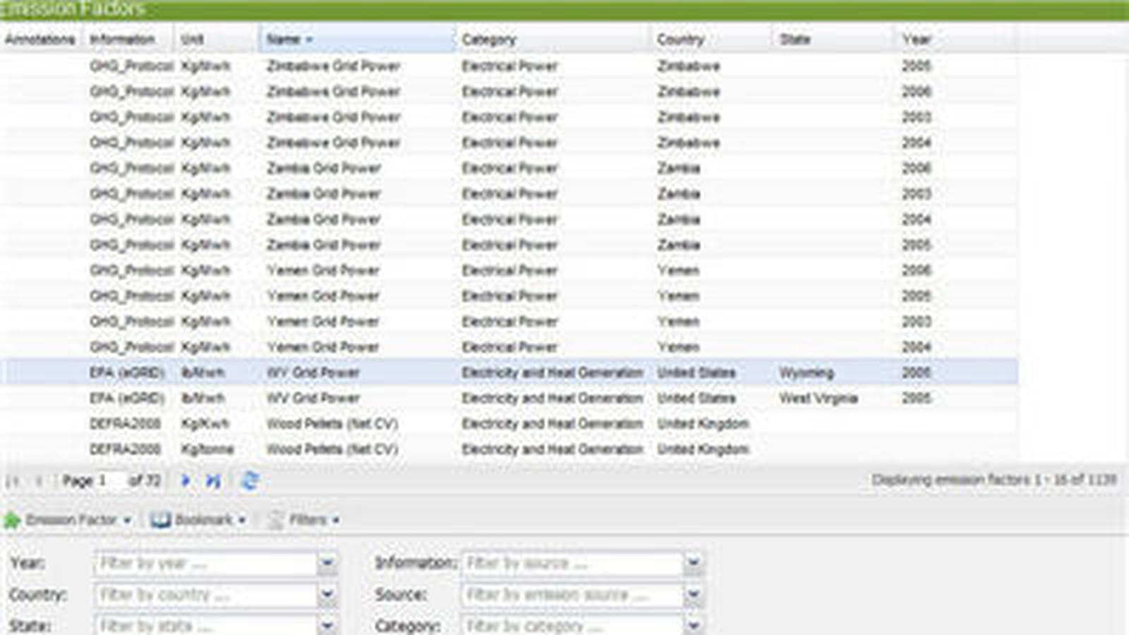1129x635 pixels.
Task: Sort by the Name column header
Action: [x=358, y=40]
